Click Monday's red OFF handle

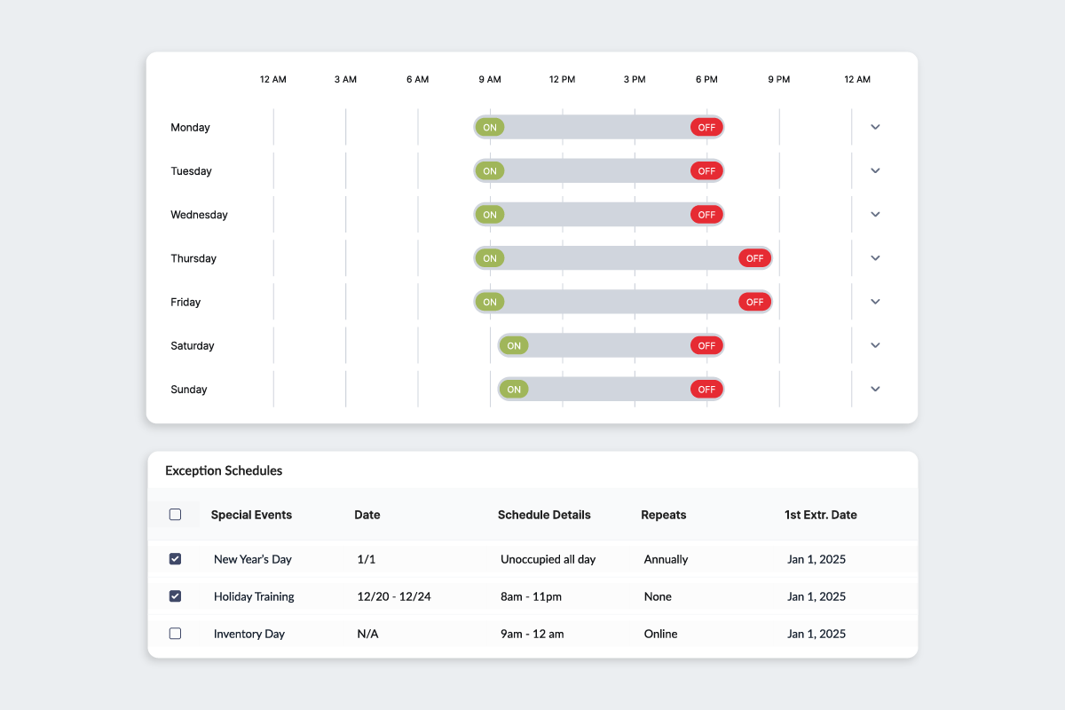tap(706, 127)
